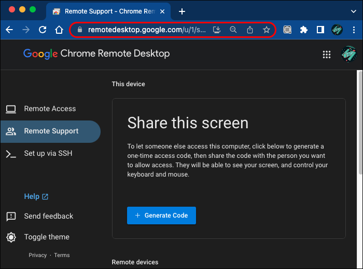Go back with the browser back arrow
363x269 pixels.
(9, 30)
